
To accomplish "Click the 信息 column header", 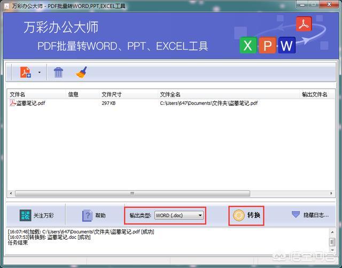I will point(73,94).
